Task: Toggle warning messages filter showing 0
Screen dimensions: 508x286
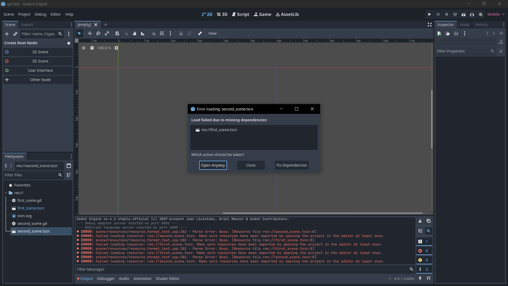Action: coord(424,260)
